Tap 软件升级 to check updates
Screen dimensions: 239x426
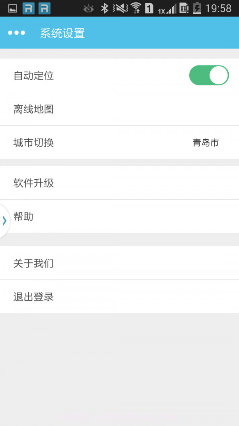(x=119, y=183)
